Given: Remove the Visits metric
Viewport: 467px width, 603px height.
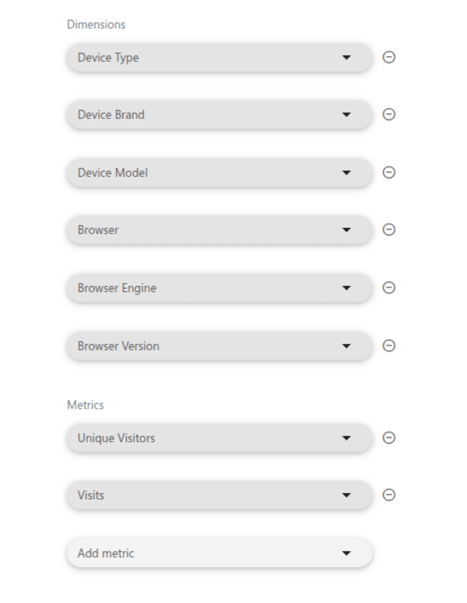Looking at the screenshot, I should click(x=389, y=495).
